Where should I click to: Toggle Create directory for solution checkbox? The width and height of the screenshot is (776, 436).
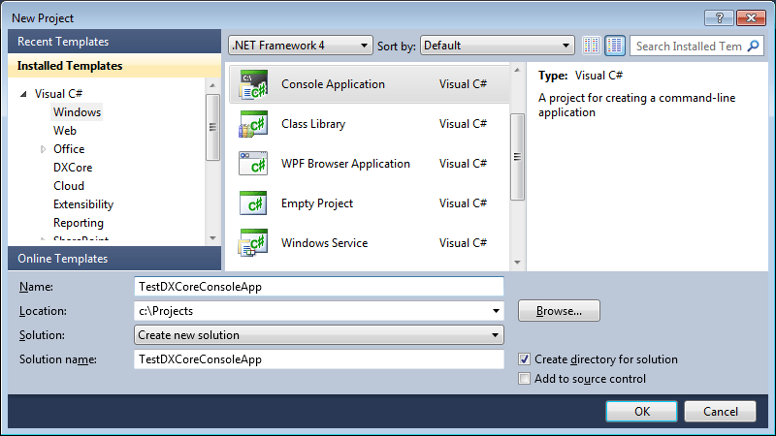(524, 359)
